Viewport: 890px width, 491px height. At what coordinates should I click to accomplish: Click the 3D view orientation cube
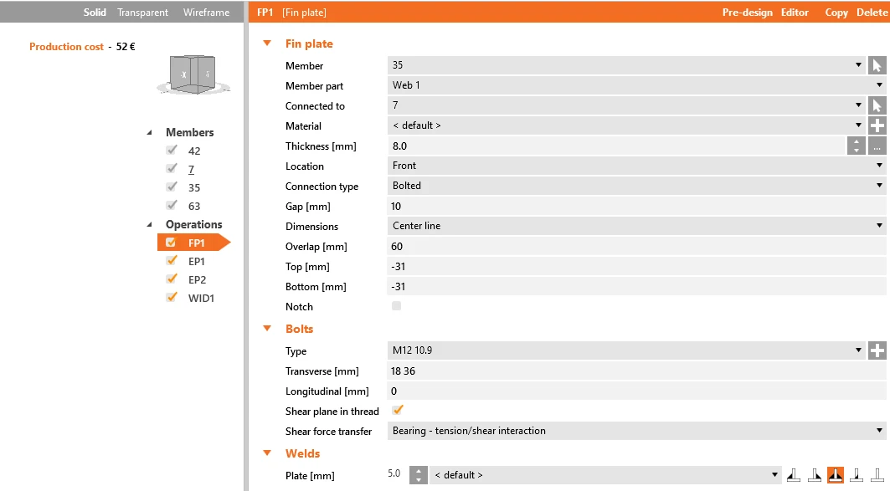pos(193,74)
